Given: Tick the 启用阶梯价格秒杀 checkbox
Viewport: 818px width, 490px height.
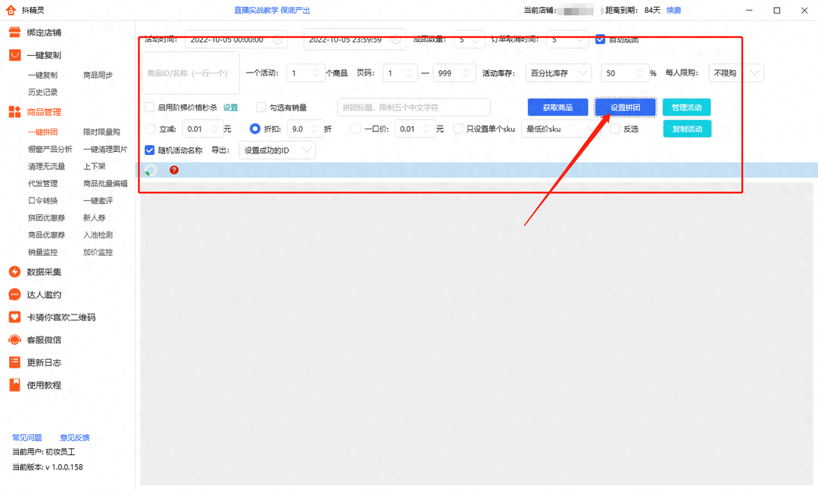Looking at the screenshot, I should click(x=150, y=107).
